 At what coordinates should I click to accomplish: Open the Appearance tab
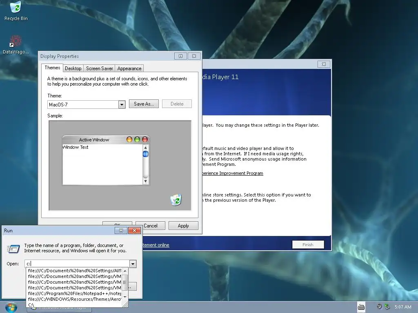[129, 68]
